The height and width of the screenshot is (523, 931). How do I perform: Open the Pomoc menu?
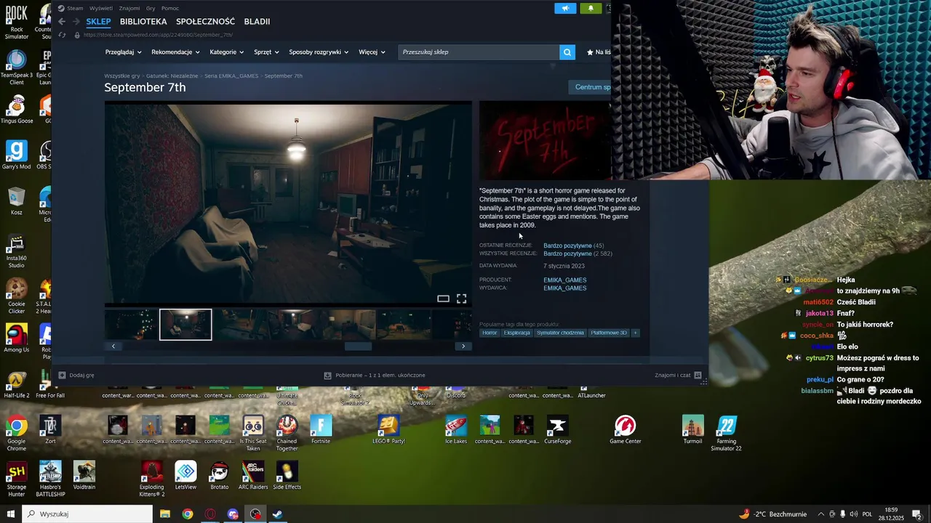coord(170,8)
